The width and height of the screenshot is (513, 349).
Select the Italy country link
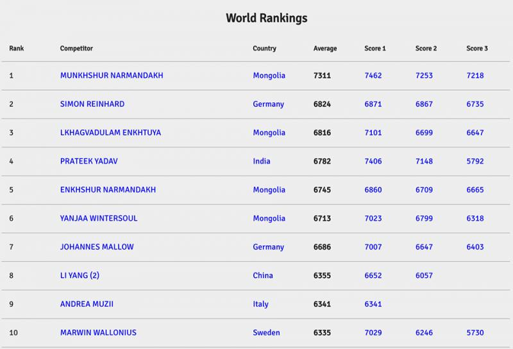click(x=261, y=304)
